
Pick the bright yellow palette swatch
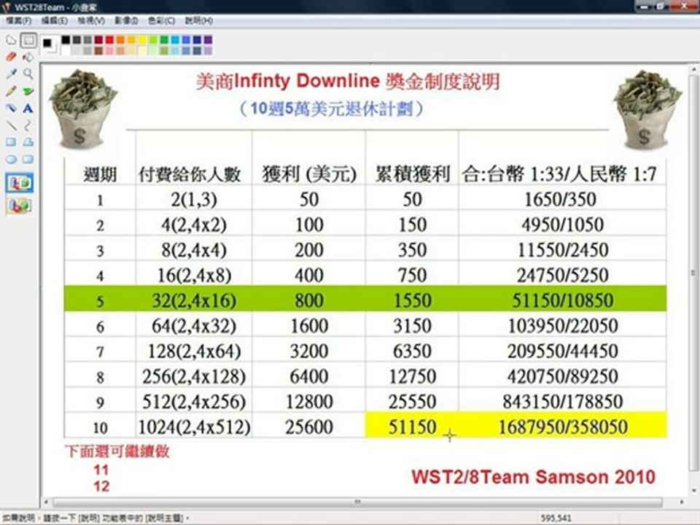pos(142,39)
